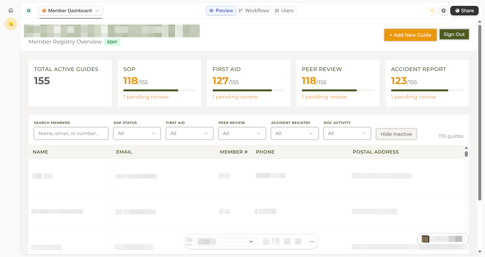Switch to the Preview tab
Screen dimensions: 485x257
click(221, 11)
